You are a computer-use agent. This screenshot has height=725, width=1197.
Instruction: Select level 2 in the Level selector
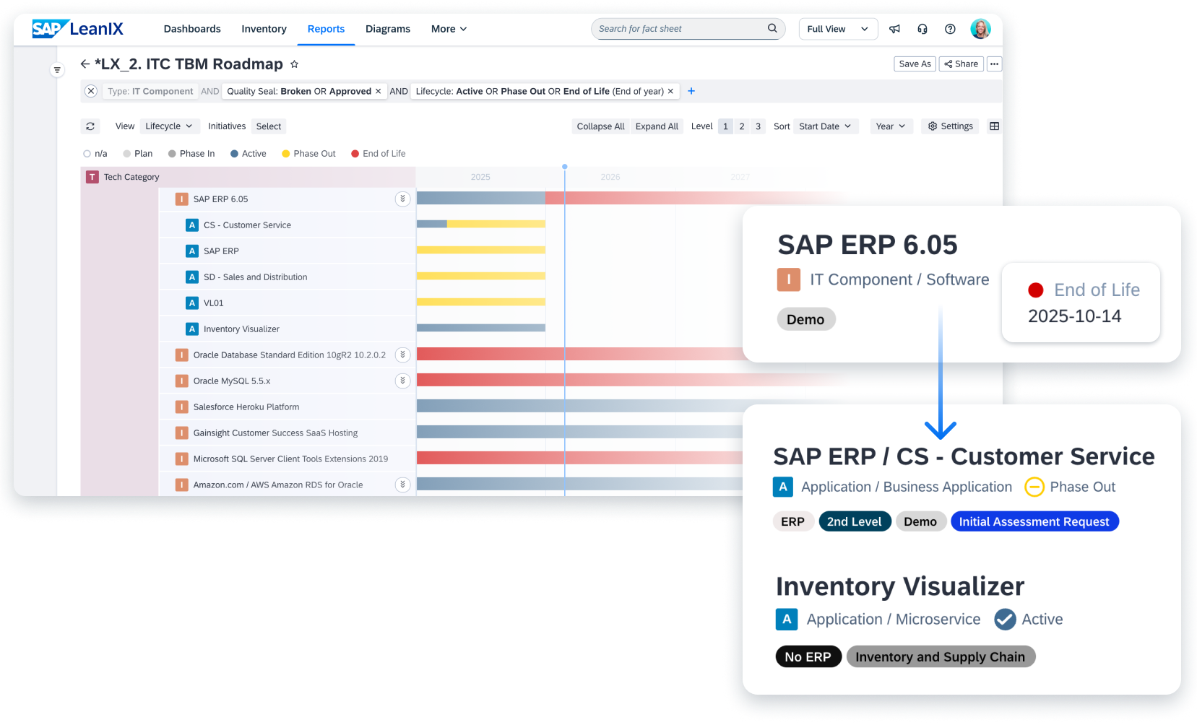[x=741, y=126]
